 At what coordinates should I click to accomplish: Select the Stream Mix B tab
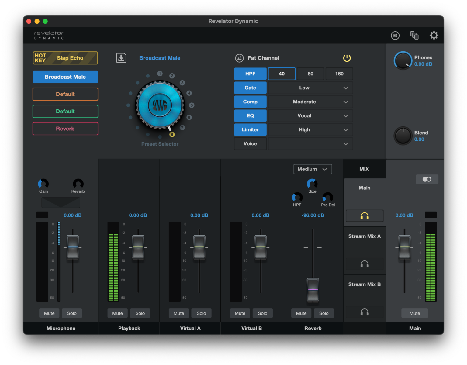(x=365, y=284)
